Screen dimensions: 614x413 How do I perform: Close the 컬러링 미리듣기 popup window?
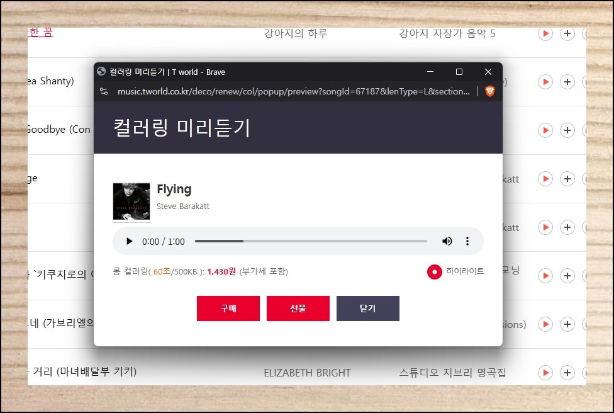pyautogui.click(x=488, y=72)
